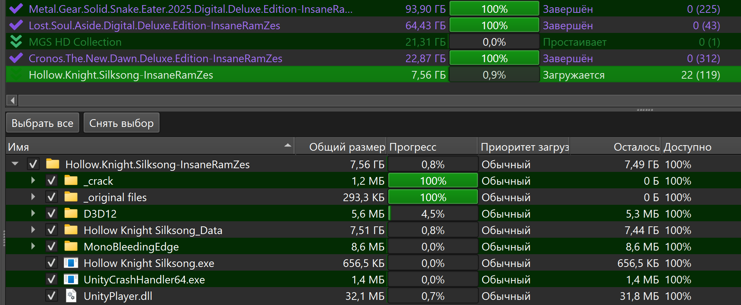
Task: Click the sort arrow in the Имя column header
Action: [x=288, y=146]
